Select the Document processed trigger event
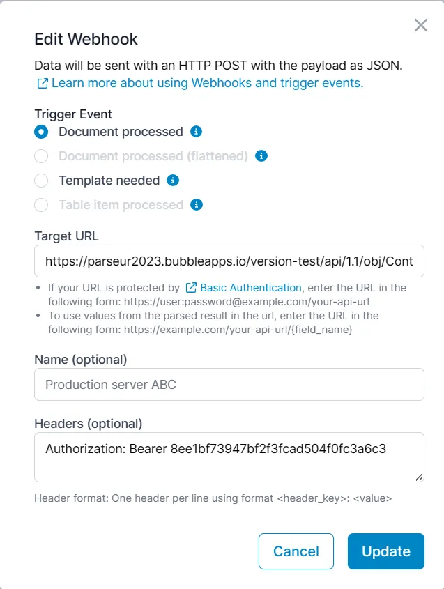This screenshot has width=444, height=589. [x=42, y=132]
